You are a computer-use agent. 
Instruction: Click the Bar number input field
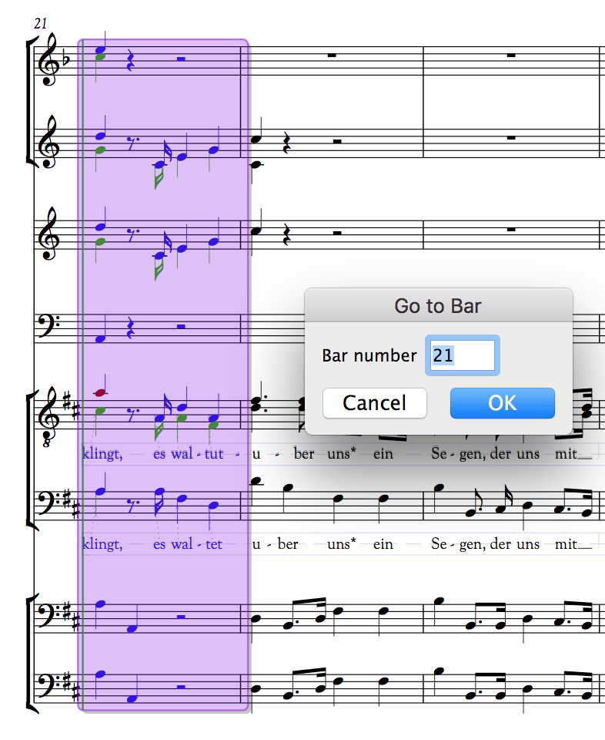pyautogui.click(x=463, y=355)
